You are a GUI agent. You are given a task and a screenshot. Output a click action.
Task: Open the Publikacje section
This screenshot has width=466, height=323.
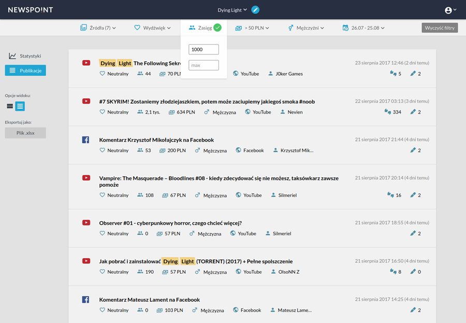[x=25, y=71]
